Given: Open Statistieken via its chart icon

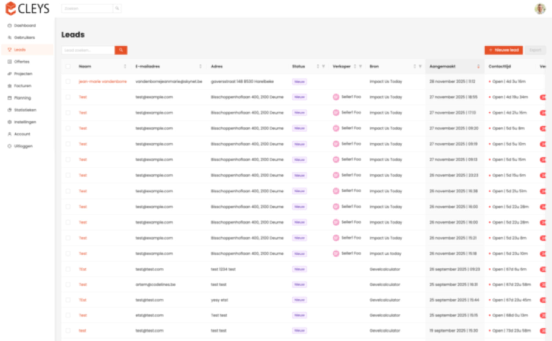Looking at the screenshot, I should click(10, 110).
